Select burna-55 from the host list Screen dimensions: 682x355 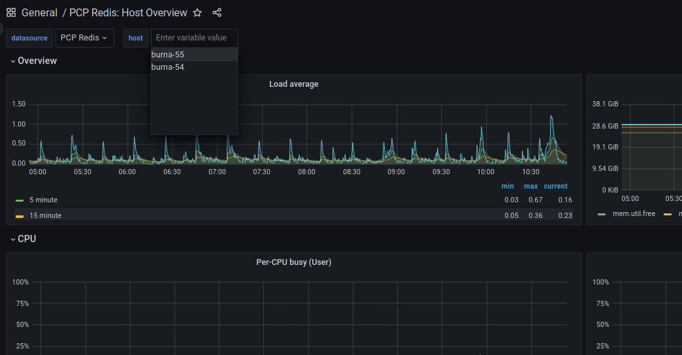168,55
